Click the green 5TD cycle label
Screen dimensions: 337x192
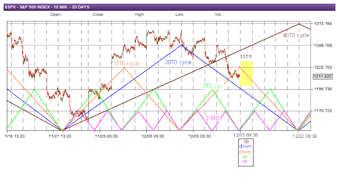[x=213, y=87]
